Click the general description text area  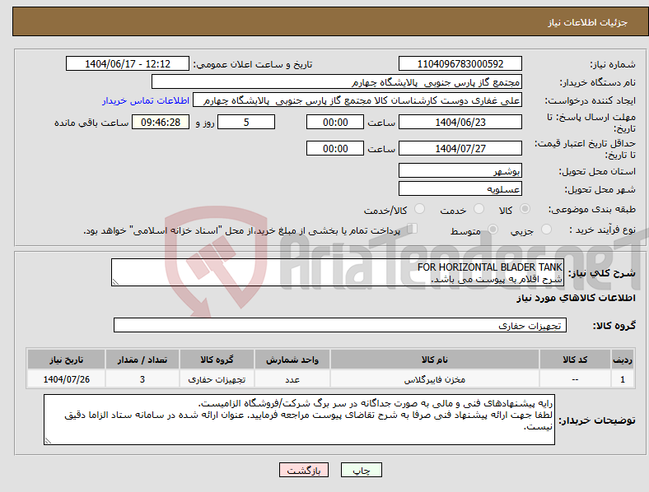338,272
